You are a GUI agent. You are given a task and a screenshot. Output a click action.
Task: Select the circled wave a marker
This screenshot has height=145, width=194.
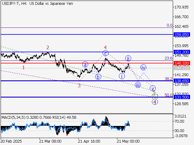(x=85, y=64)
